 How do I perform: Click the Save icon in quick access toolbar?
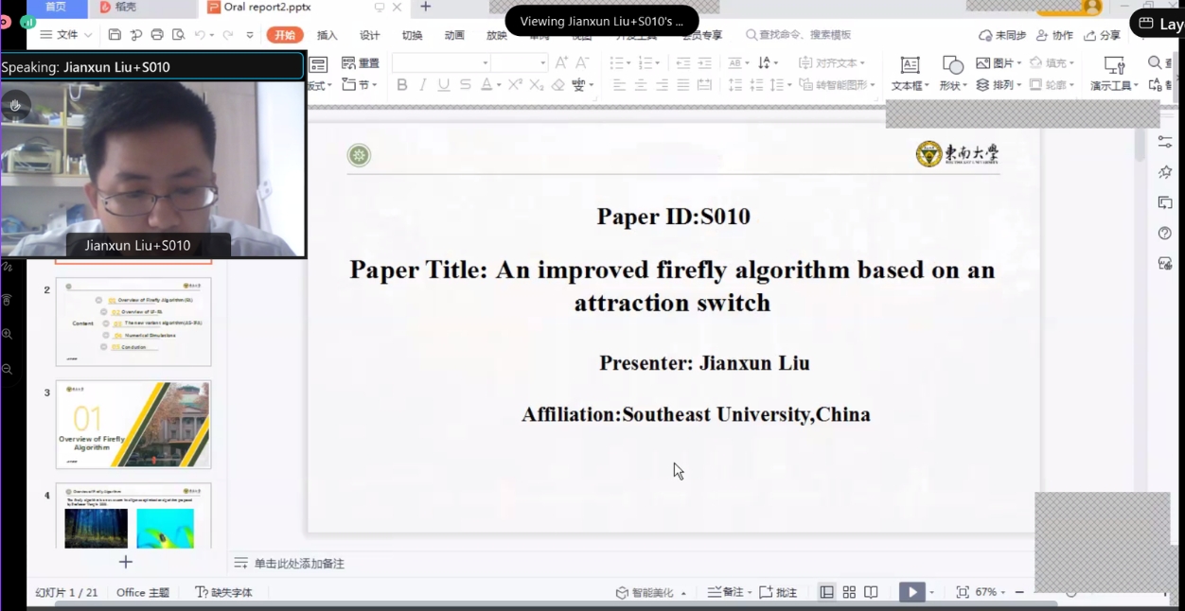tap(115, 35)
